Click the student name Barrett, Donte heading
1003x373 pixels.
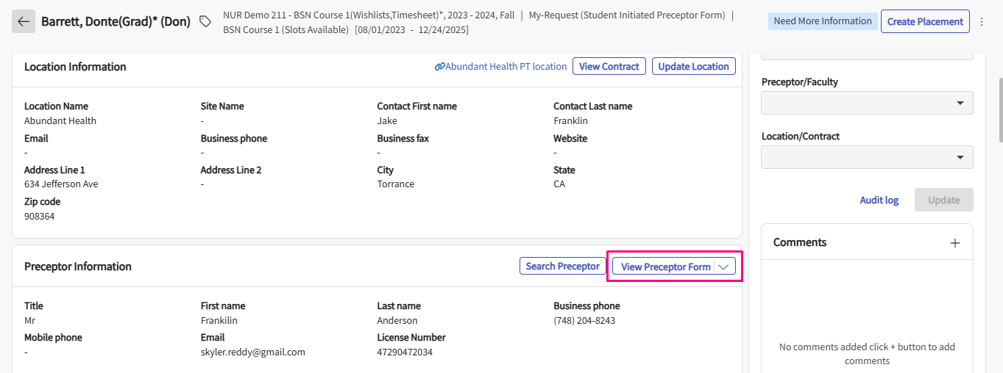click(116, 22)
